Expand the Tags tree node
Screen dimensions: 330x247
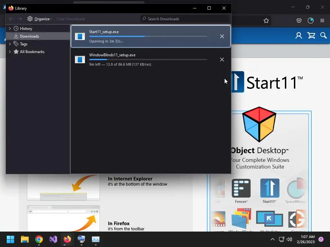coord(10,44)
